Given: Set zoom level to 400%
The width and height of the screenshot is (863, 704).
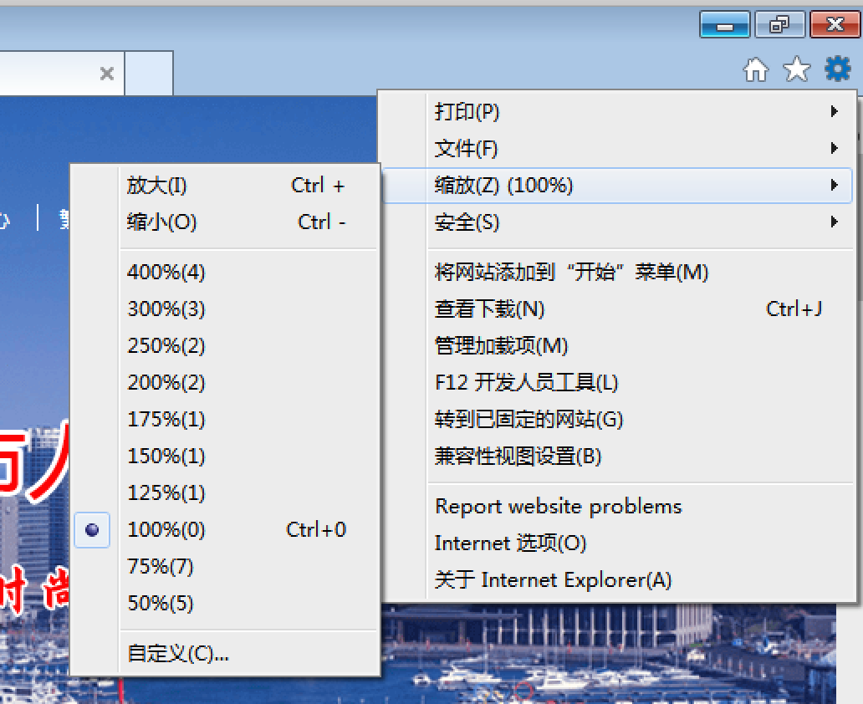Looking at the screenshot, I should coord(166,273).
